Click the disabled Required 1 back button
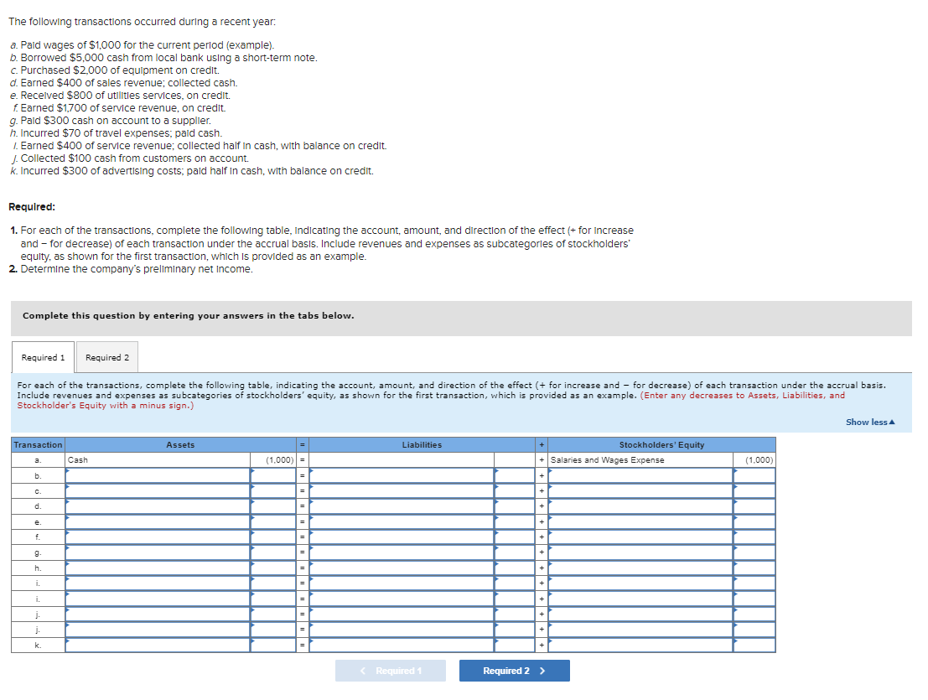Screen dimensions: 928x700 pos(391,671)
